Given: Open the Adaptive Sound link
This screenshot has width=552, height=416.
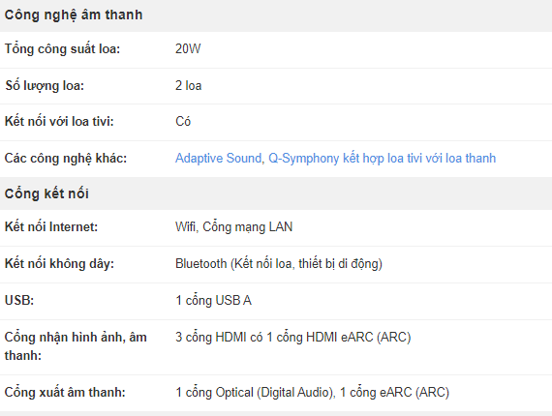Looking at the screenshot, I should click(218, 159).
